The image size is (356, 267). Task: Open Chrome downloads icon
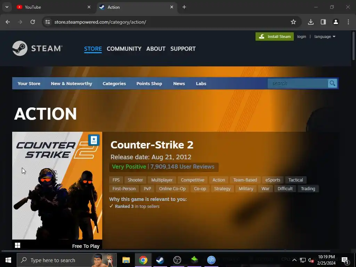click(311, 22)
